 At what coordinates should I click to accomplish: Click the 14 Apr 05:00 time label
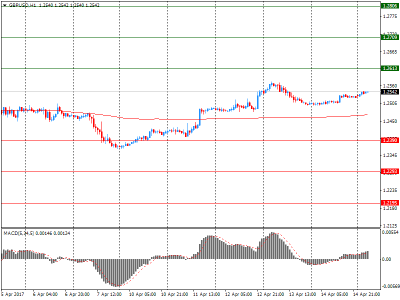tap(334, 294)
